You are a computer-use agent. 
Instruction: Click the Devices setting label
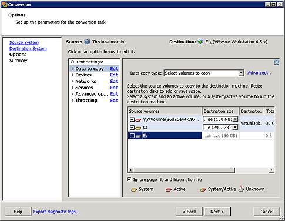83,75
